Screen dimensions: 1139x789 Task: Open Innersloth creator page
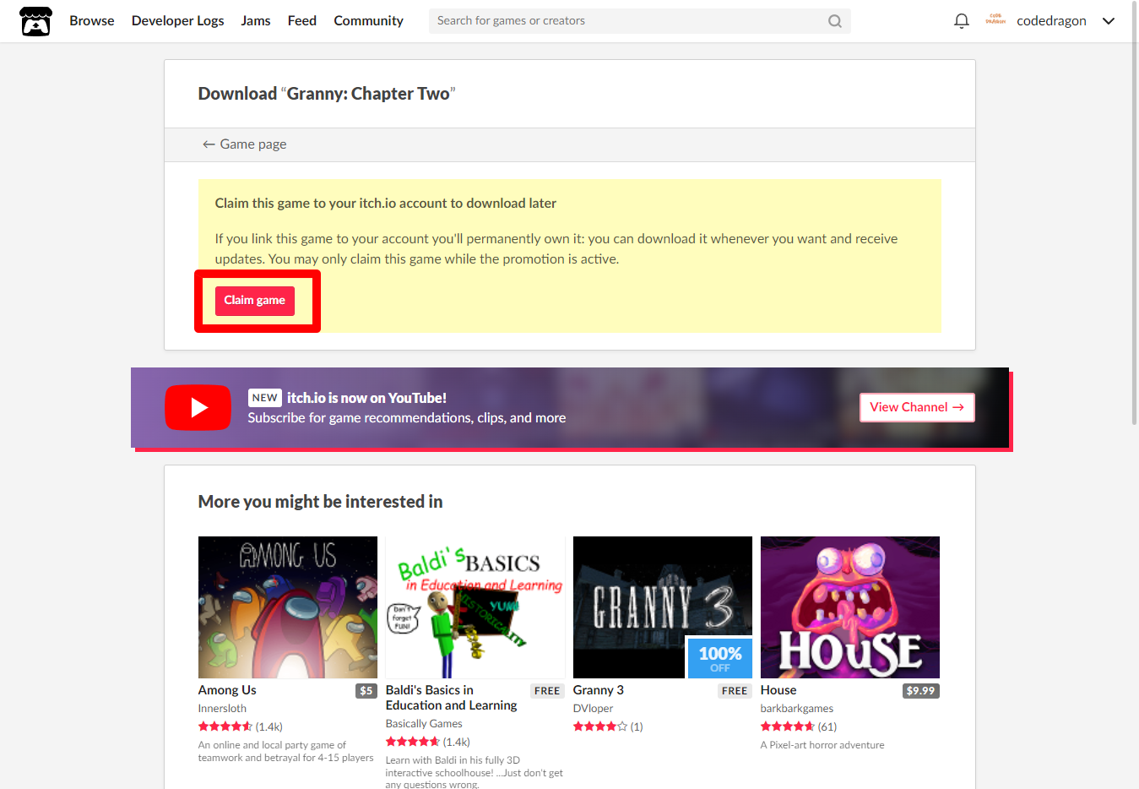coord(222,709)
